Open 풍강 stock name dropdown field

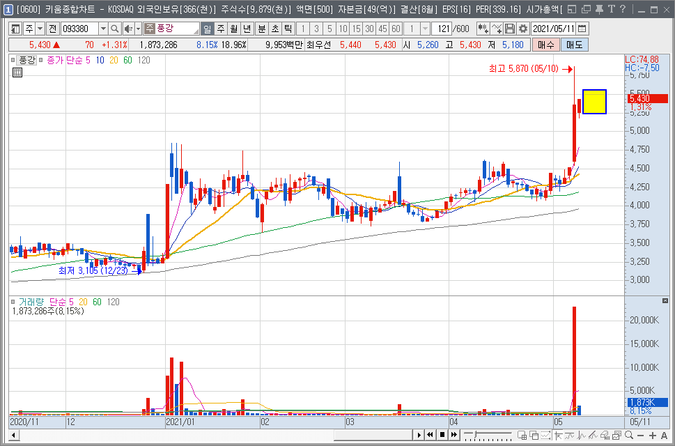[x=171, y=29]
